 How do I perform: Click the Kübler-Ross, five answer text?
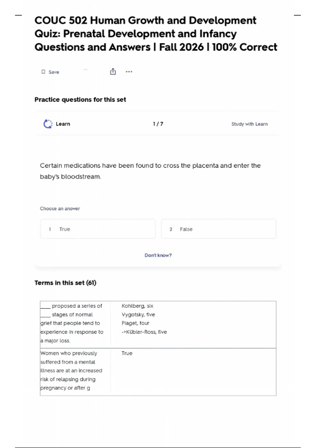click(144, 332)
